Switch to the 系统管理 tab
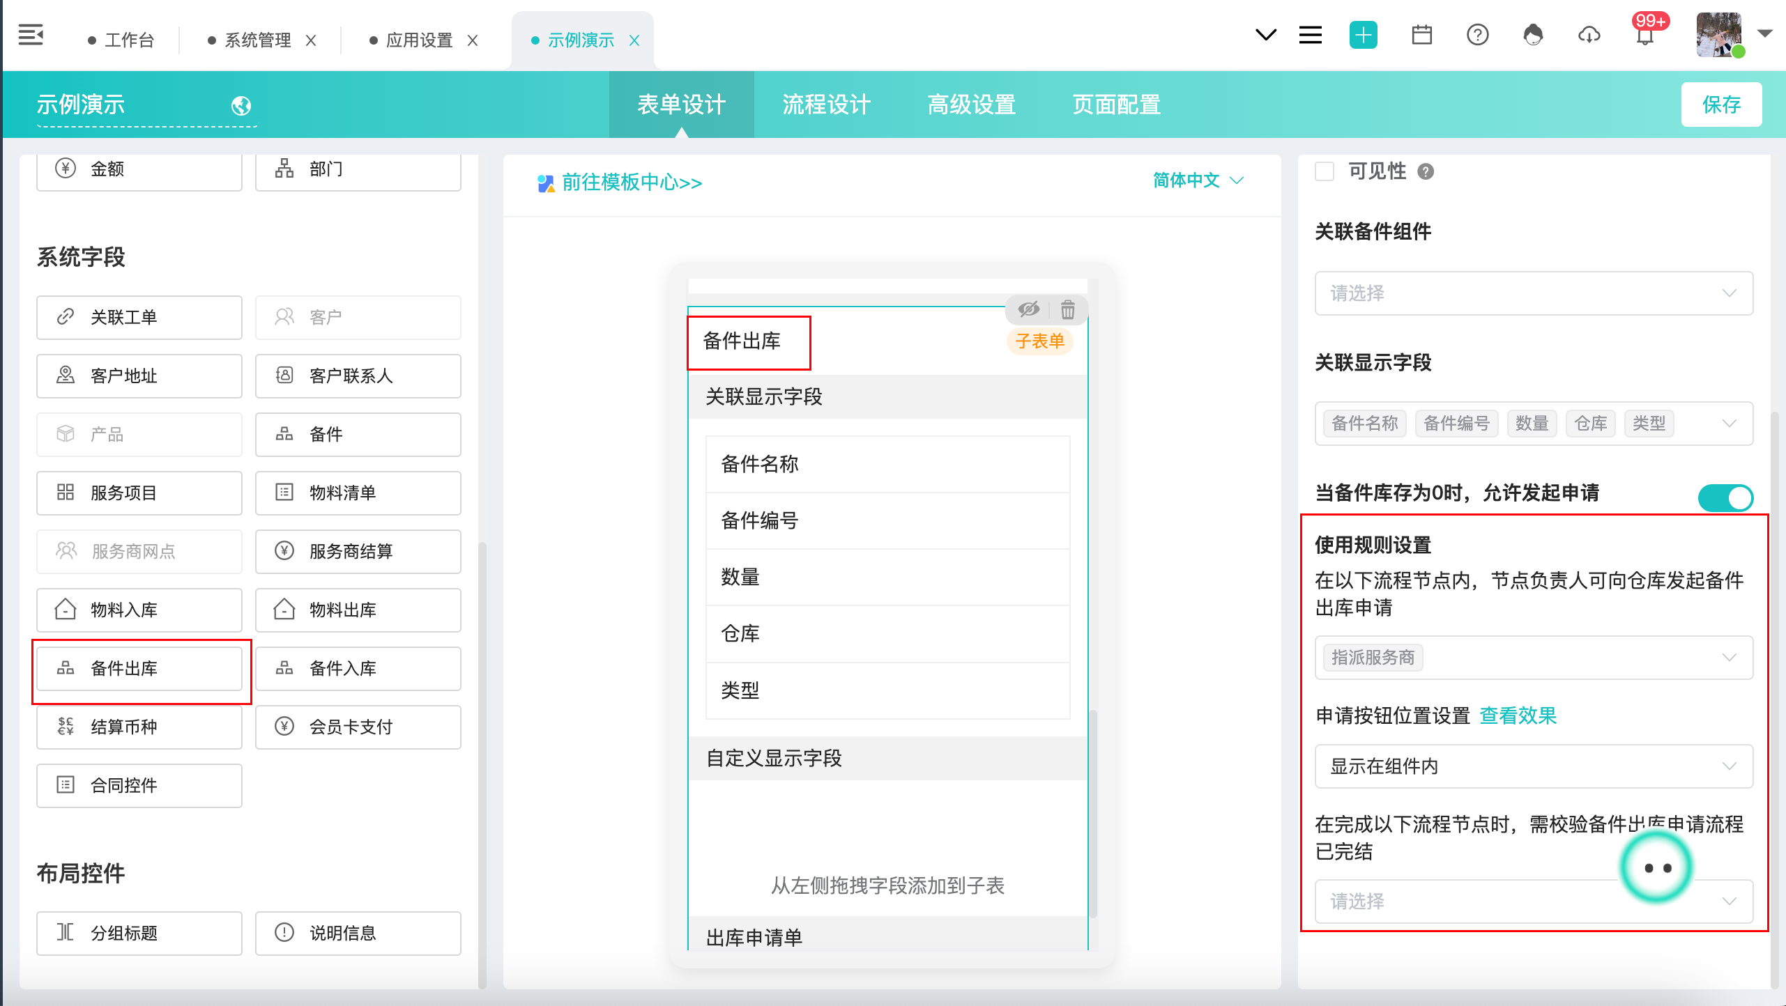This screenshot has height=1006, width=1786. [x=257, y=40]
